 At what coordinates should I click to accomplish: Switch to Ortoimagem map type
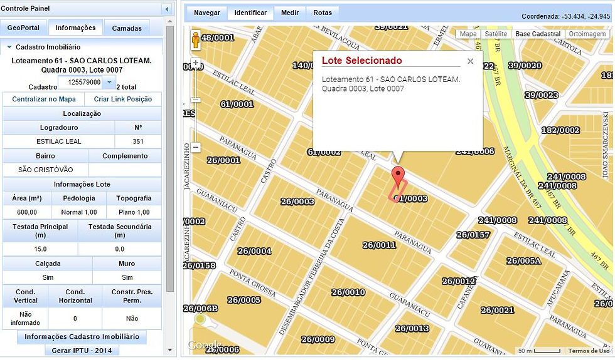tap(587, 34)
